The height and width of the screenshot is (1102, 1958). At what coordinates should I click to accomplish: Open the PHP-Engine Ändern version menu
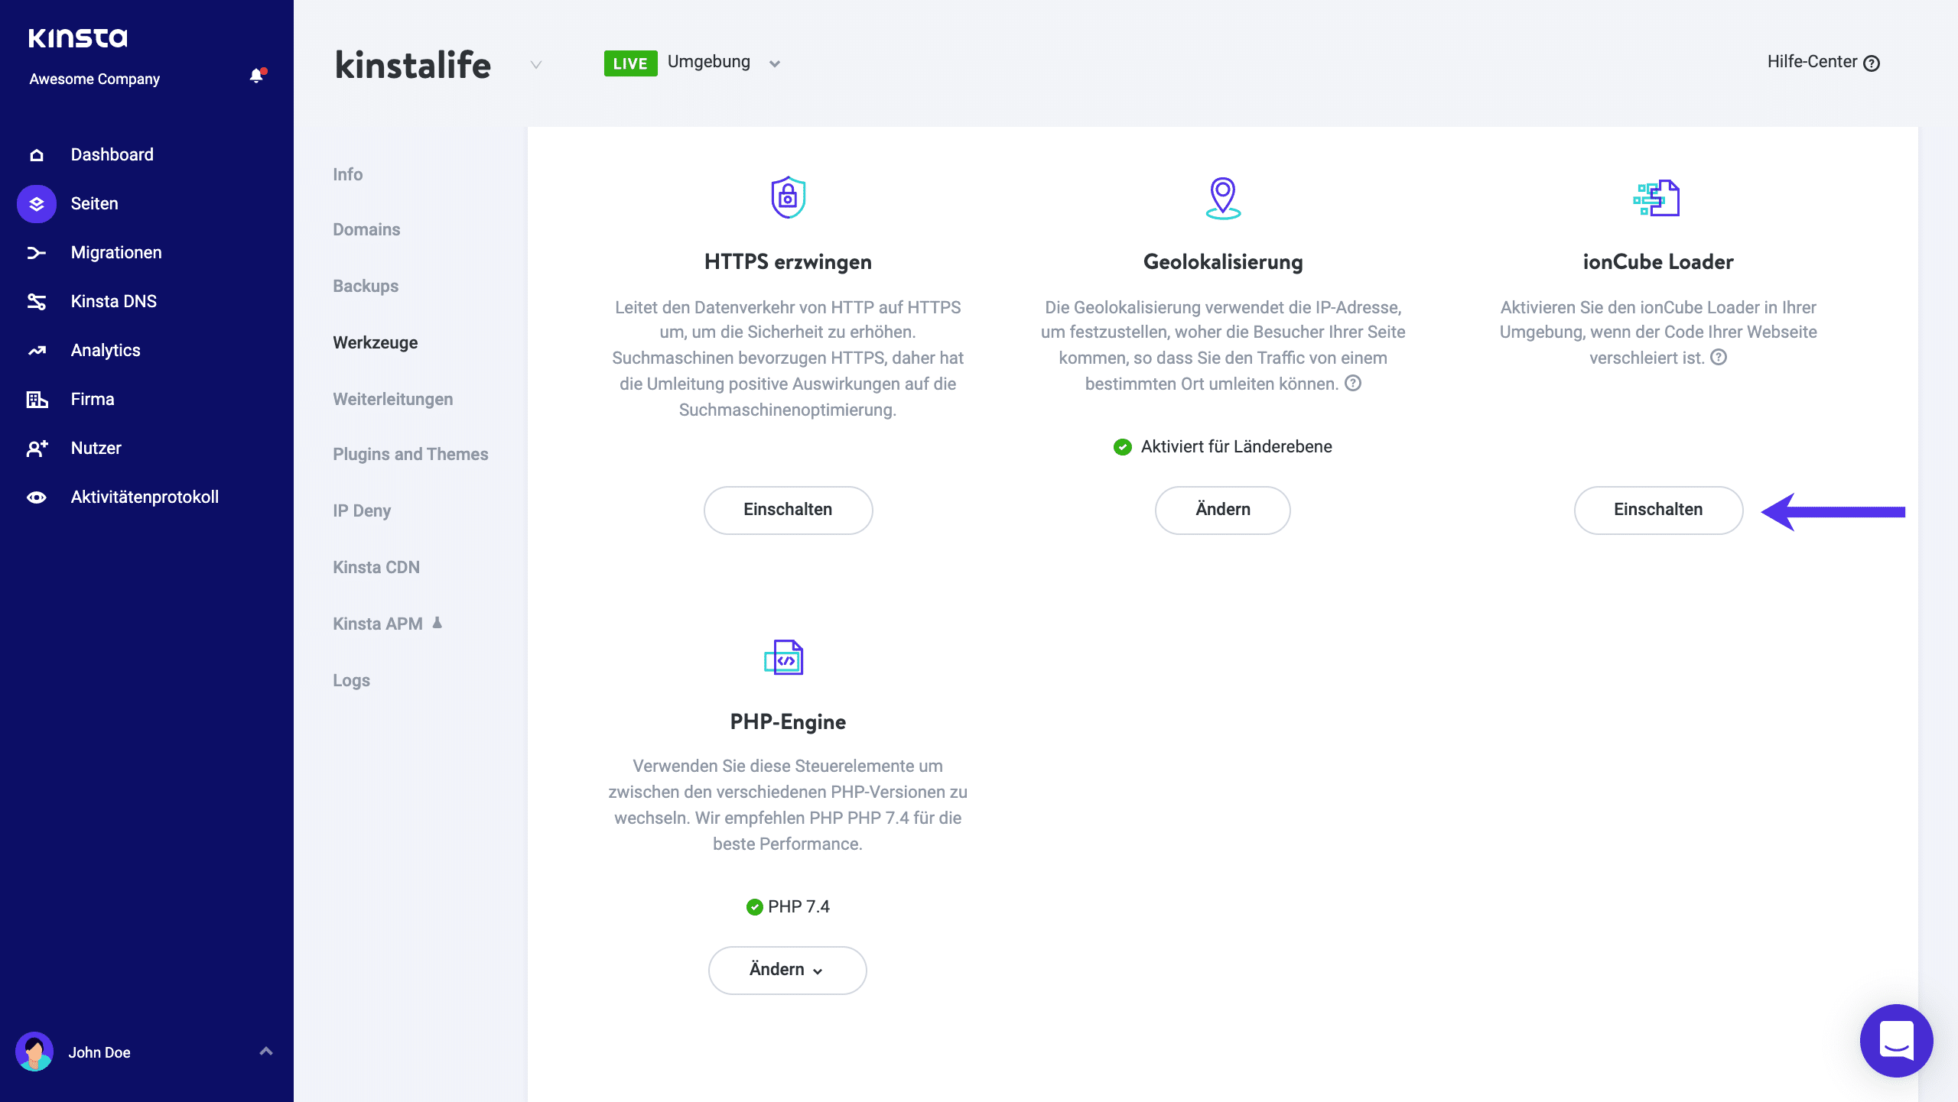[x=787, y=970]
